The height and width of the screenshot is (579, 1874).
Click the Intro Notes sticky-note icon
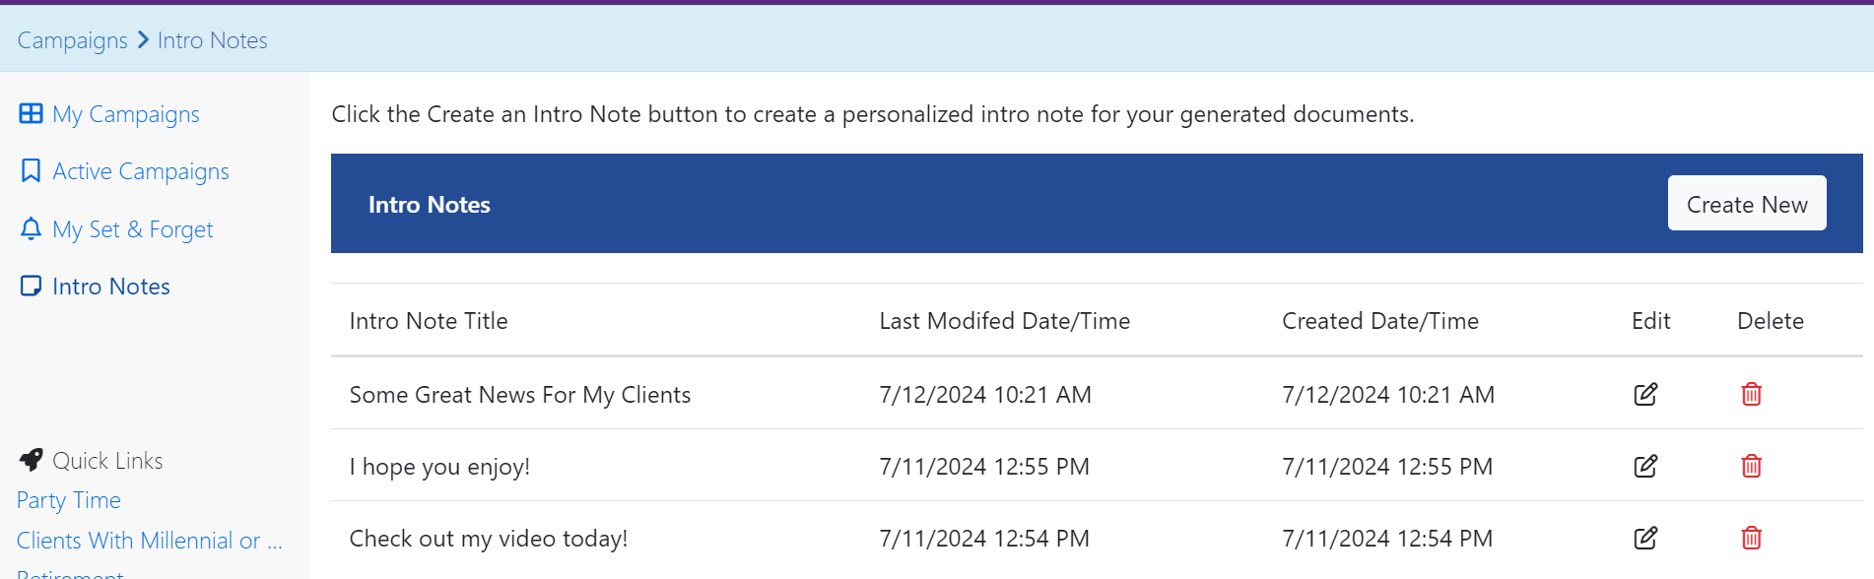pos(31,286)
